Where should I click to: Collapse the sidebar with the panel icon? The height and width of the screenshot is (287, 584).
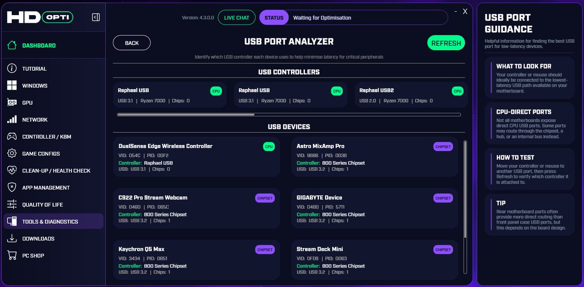point(96,18)
